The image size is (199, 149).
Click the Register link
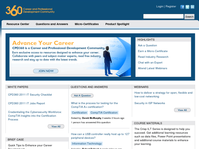tap(171, 7)
